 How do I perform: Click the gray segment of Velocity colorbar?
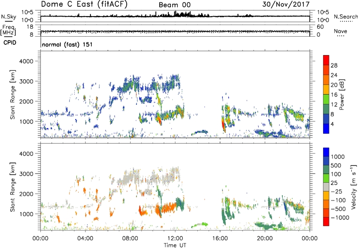point(326,187)
